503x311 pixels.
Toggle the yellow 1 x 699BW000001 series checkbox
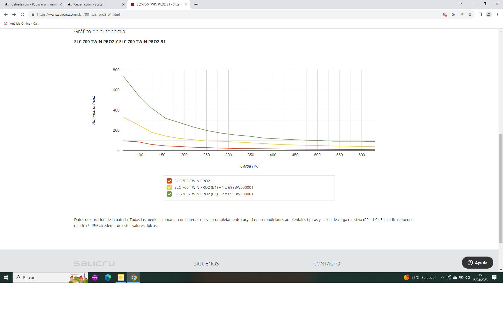click(169, 187)
